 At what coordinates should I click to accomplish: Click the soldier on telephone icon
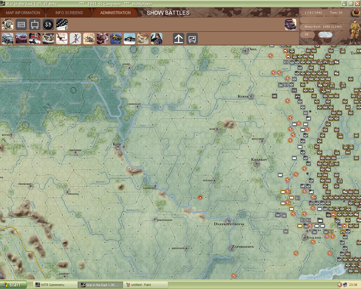tap(8, 25)
